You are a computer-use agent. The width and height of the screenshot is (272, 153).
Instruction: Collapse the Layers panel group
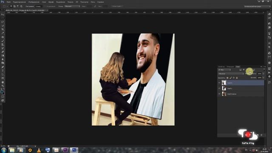261,67
